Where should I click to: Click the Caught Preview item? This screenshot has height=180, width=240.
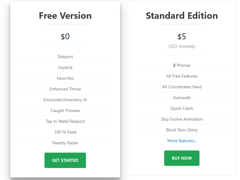pyautogui.click(x=65, y=110)
